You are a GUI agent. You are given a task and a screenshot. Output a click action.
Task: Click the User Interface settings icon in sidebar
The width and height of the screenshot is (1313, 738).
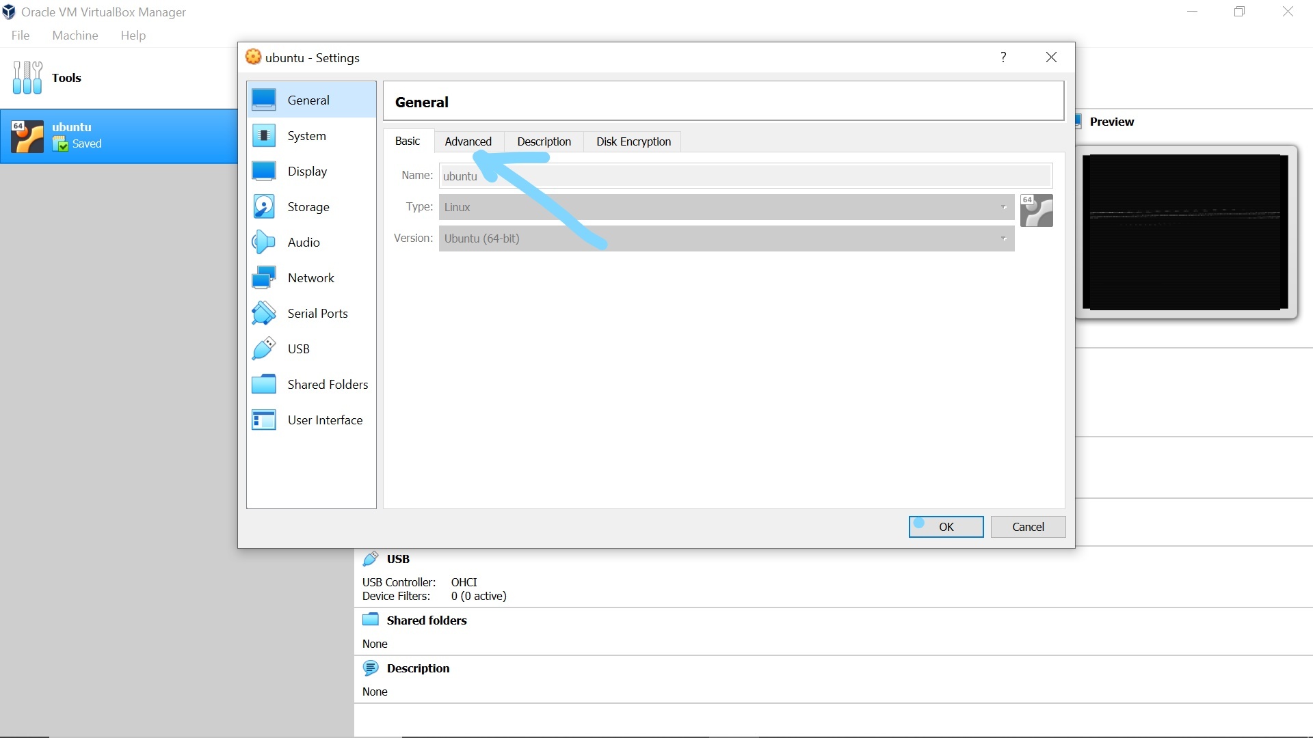click(x=263, y=420)
